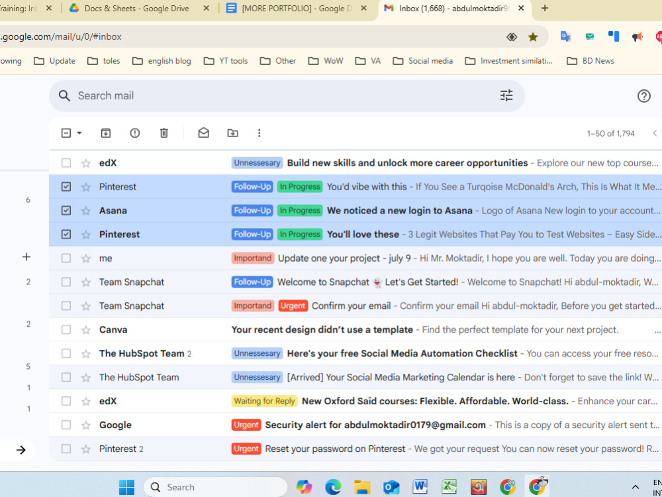Click the Waiting for Reply label
The image size is (662, 497).
pyautogui.click(x=264, y=401)
